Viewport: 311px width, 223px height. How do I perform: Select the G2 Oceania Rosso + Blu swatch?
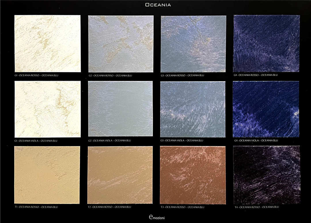coord(121,44)
